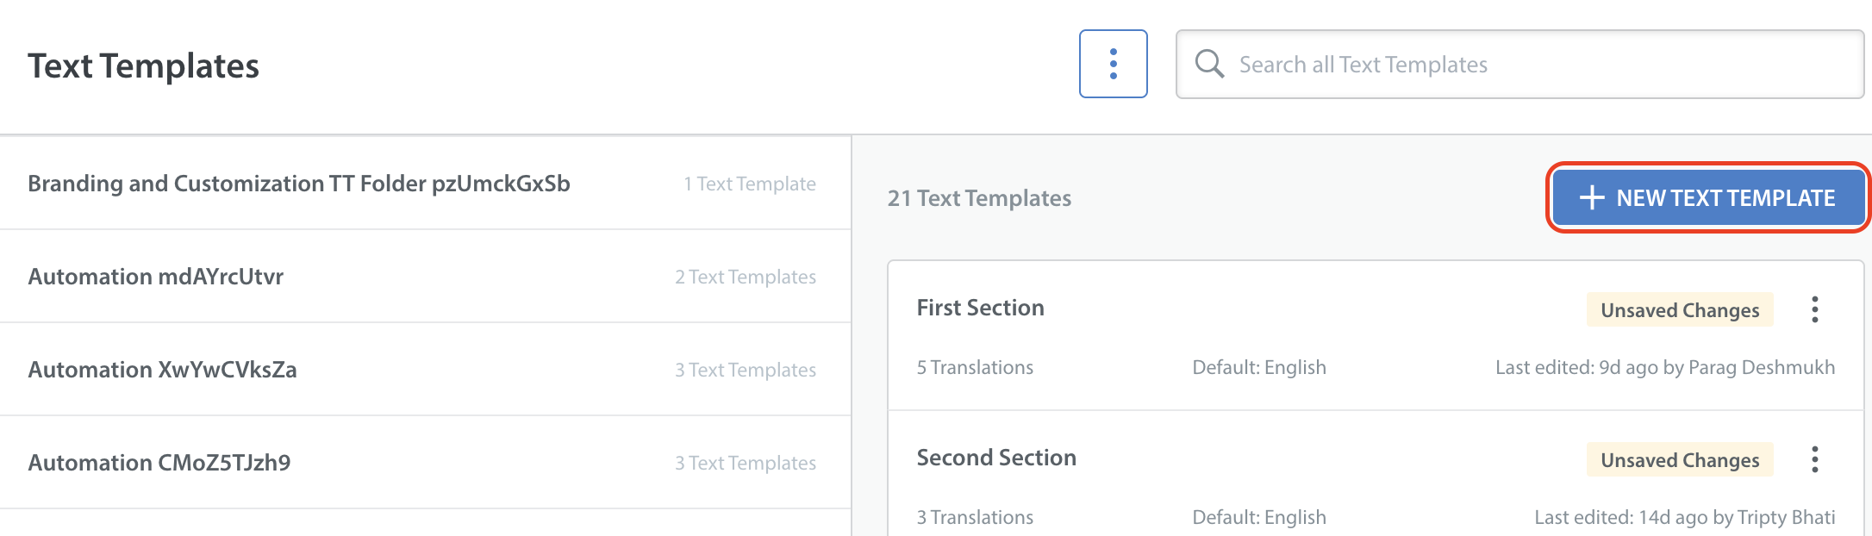Select the Automation XwYwCVksZa folder

163,370
